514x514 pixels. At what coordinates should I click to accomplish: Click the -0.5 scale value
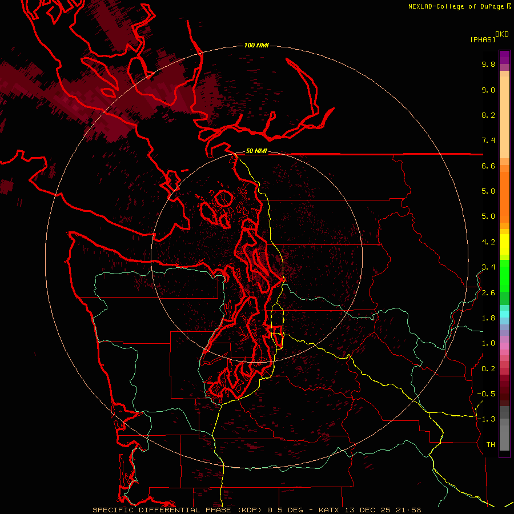486,394
